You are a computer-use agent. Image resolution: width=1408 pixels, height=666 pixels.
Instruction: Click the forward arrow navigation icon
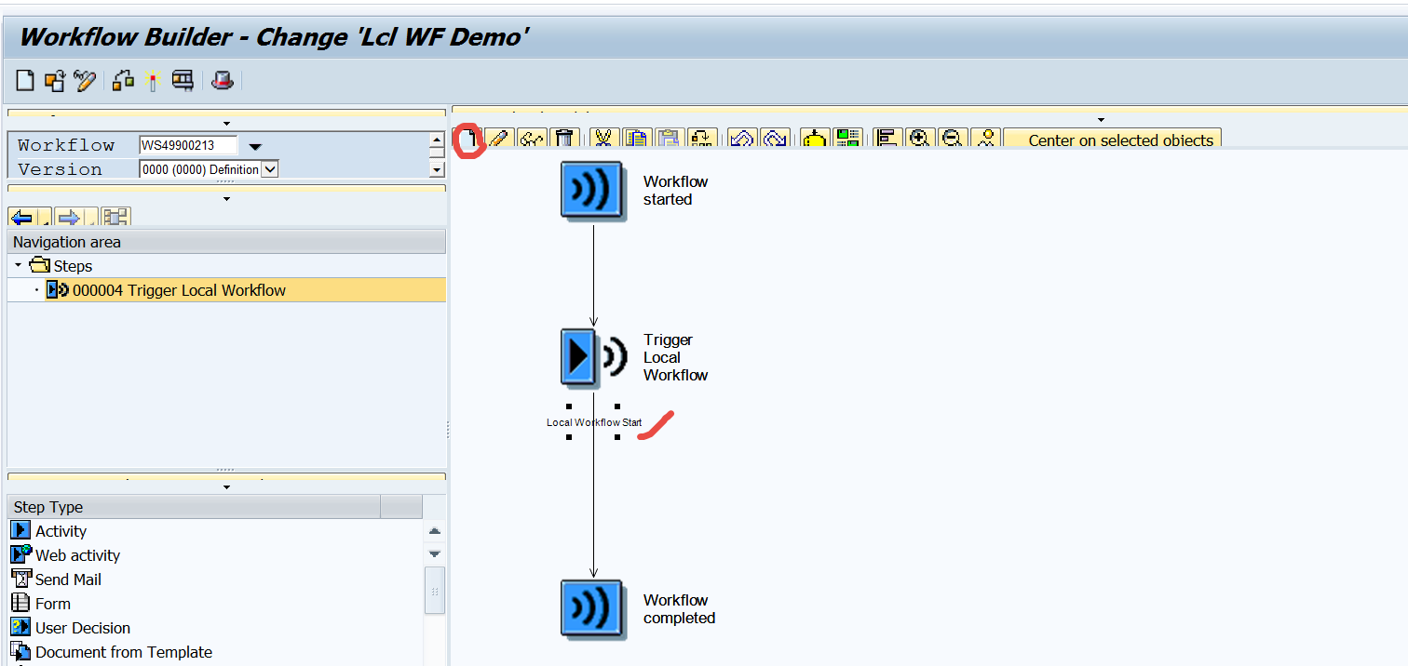tap(69, 218)
